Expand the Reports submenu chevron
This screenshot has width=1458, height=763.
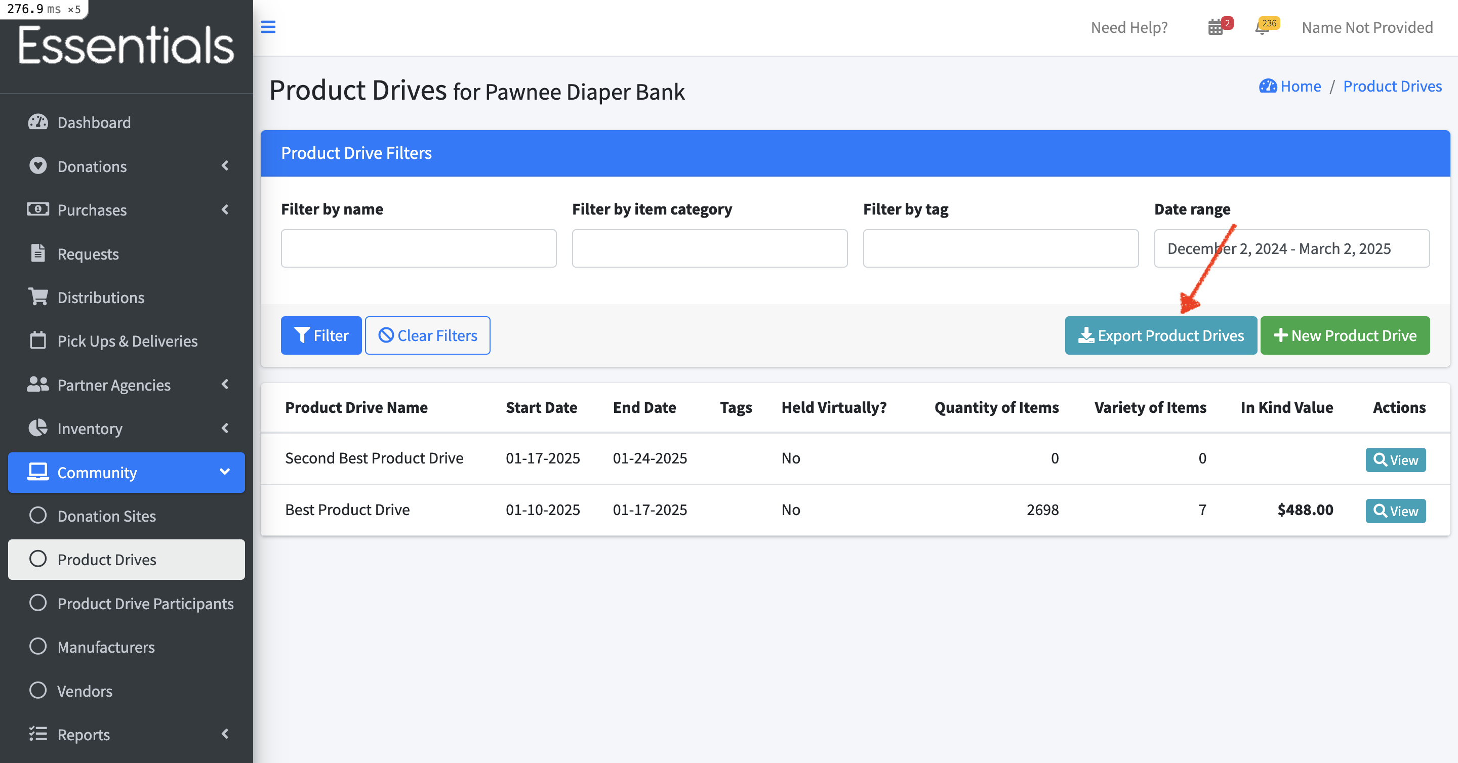(x=225, y=734)
